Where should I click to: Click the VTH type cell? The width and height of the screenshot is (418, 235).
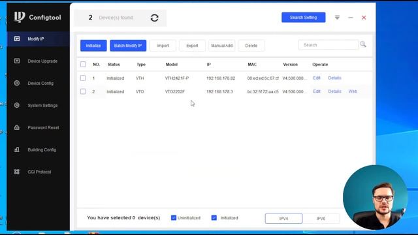coord(140,78)
